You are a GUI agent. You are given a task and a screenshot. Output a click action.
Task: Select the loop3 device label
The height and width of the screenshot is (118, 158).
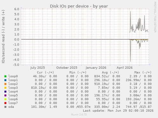click(x=13, y=88)
